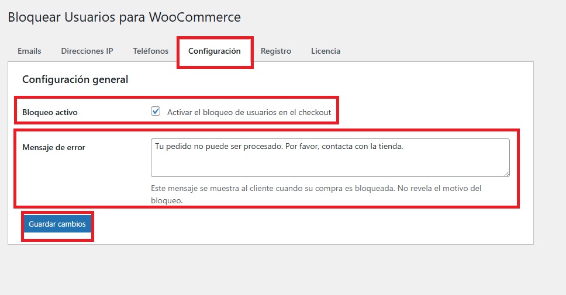Click the 'Mensaje de error' field label

pos(54,148)
